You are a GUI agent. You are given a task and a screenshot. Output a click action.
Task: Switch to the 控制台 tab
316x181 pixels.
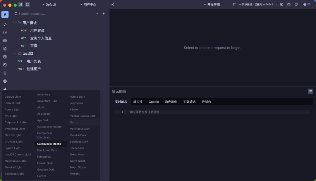click(x=206, y=102)
